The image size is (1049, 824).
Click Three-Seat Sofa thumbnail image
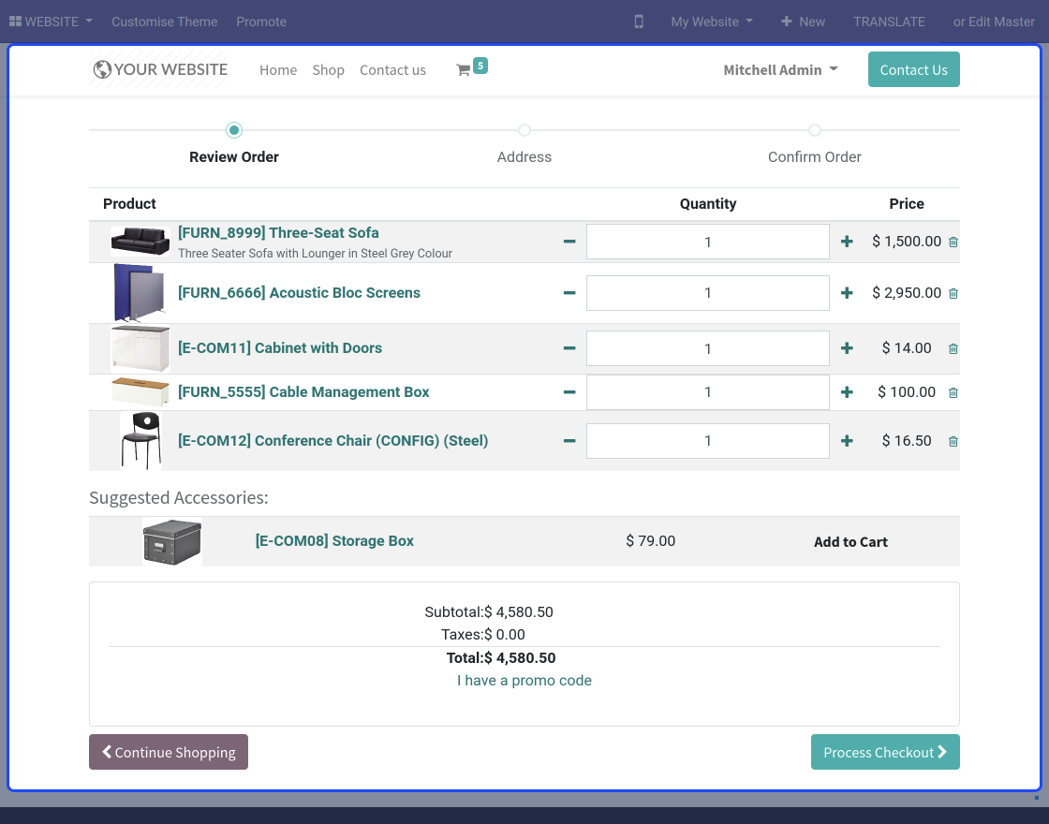[140, 241]
